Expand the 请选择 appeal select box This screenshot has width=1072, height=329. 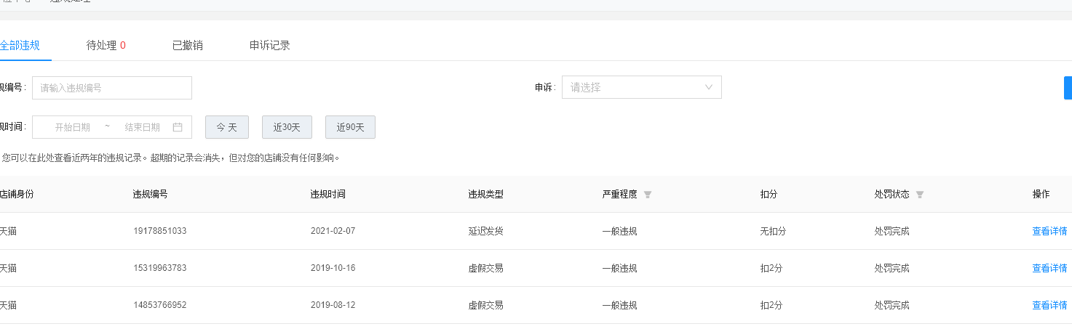pyautogui.click(x=642, y=87)
